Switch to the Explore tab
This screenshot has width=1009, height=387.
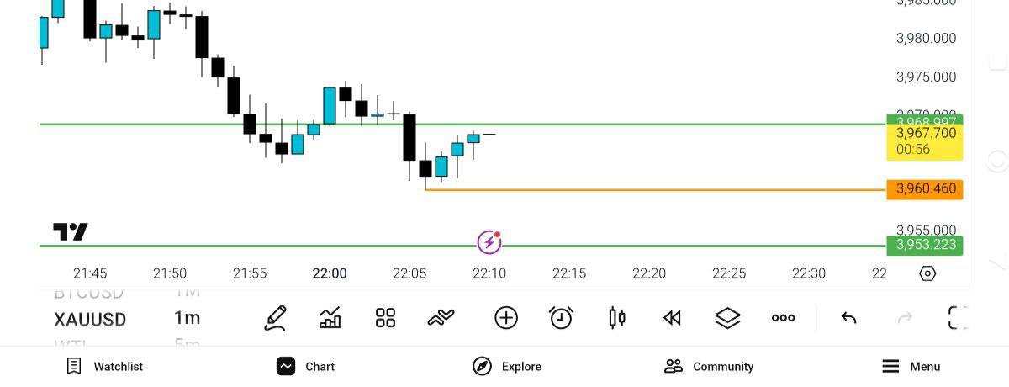[x=507, y=367]
